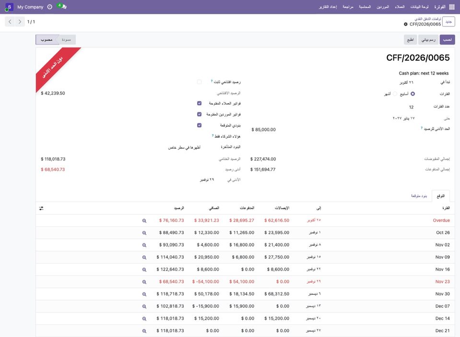Click magnifier icon in the Nov 02 row

tap(144, 245)
